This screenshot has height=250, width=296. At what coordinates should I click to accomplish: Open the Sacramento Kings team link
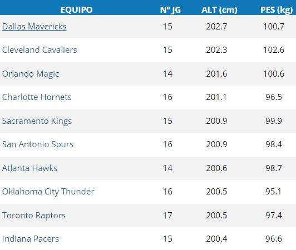coord(37,121)
